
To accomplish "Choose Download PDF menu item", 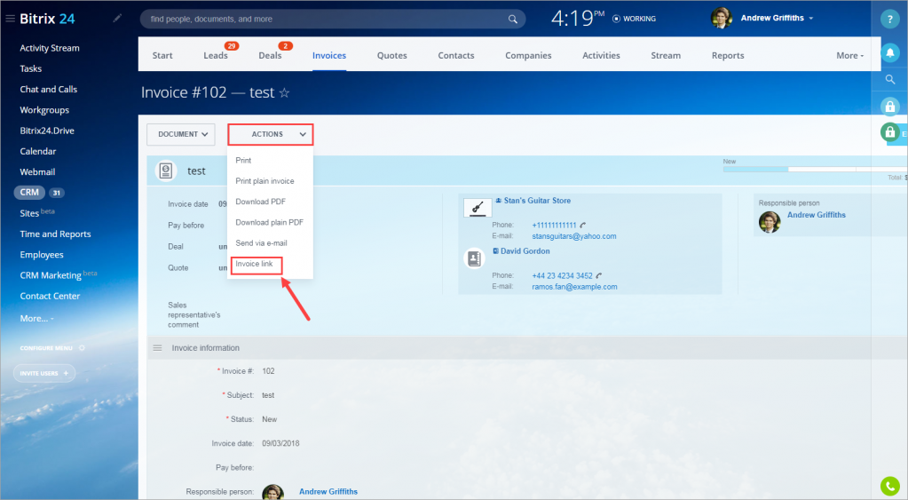I will click(261, 202).
